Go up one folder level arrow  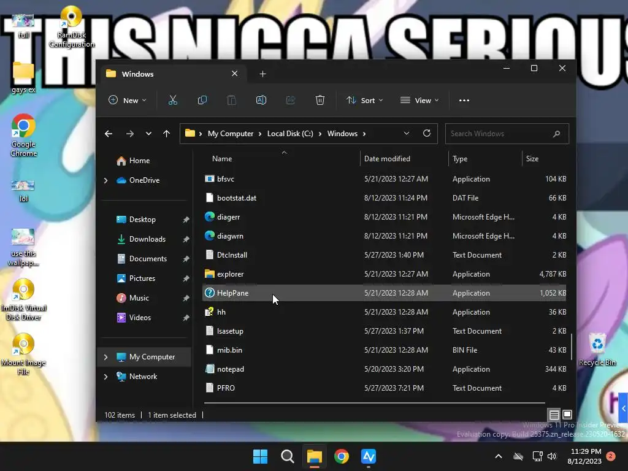click(x=167, y=134)
